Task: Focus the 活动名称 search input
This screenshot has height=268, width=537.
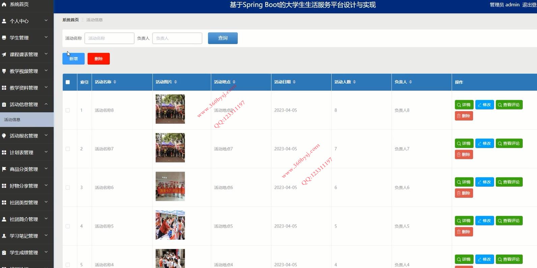Action: click(x=109, y=38)
